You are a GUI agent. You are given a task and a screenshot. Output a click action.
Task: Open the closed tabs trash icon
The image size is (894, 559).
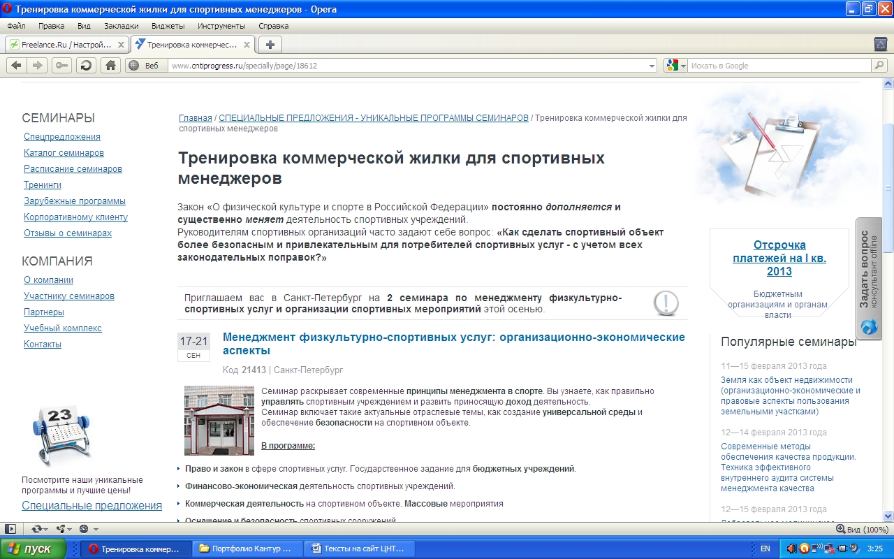click(881, 44)
